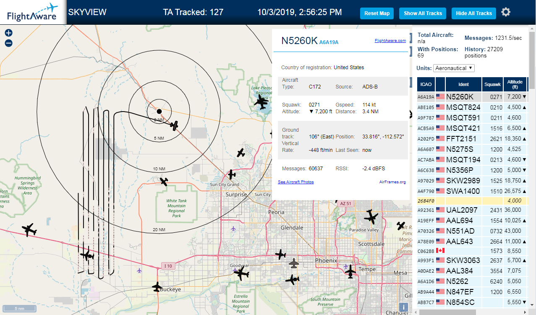This screenshot has height=315, width=536.
Task: Click the US flag in the N5260K row
Action: coord(440,96)
